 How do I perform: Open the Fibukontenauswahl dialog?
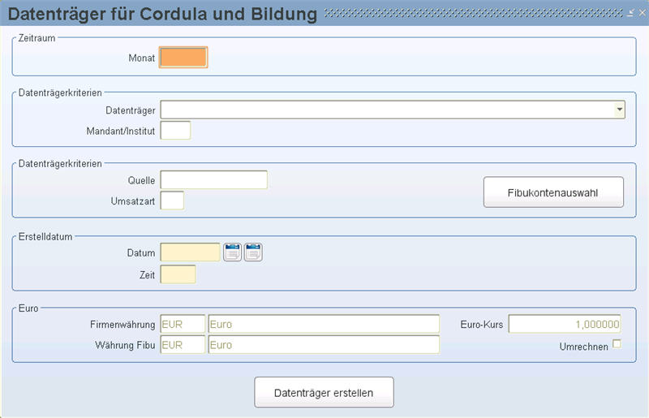tap(553, 192)
